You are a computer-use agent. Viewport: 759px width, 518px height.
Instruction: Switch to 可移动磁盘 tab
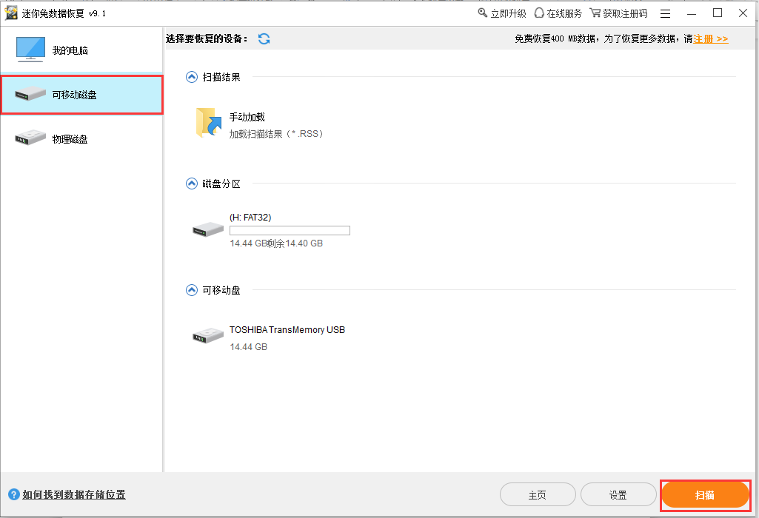81,94
